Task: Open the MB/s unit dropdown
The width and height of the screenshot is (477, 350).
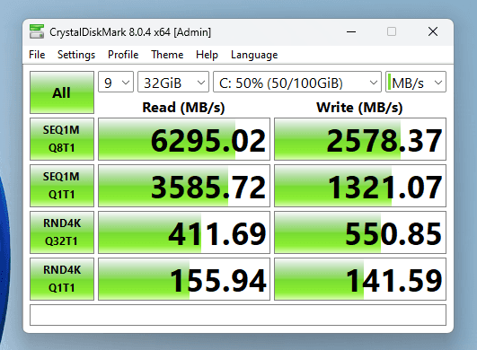Action: (416, 82)
